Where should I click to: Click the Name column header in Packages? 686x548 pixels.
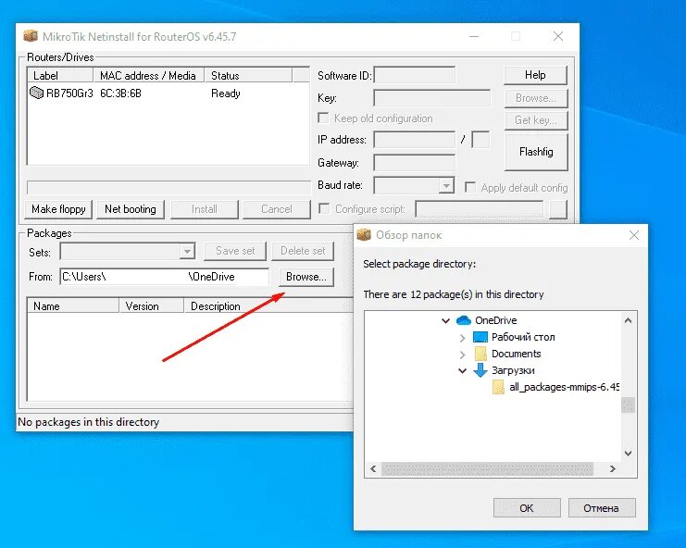[73, 305]
